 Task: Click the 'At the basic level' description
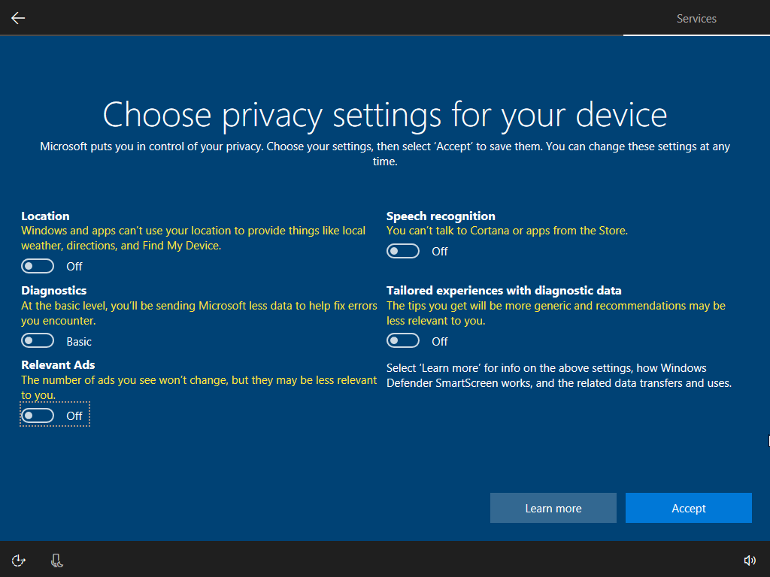pos(199,313)
